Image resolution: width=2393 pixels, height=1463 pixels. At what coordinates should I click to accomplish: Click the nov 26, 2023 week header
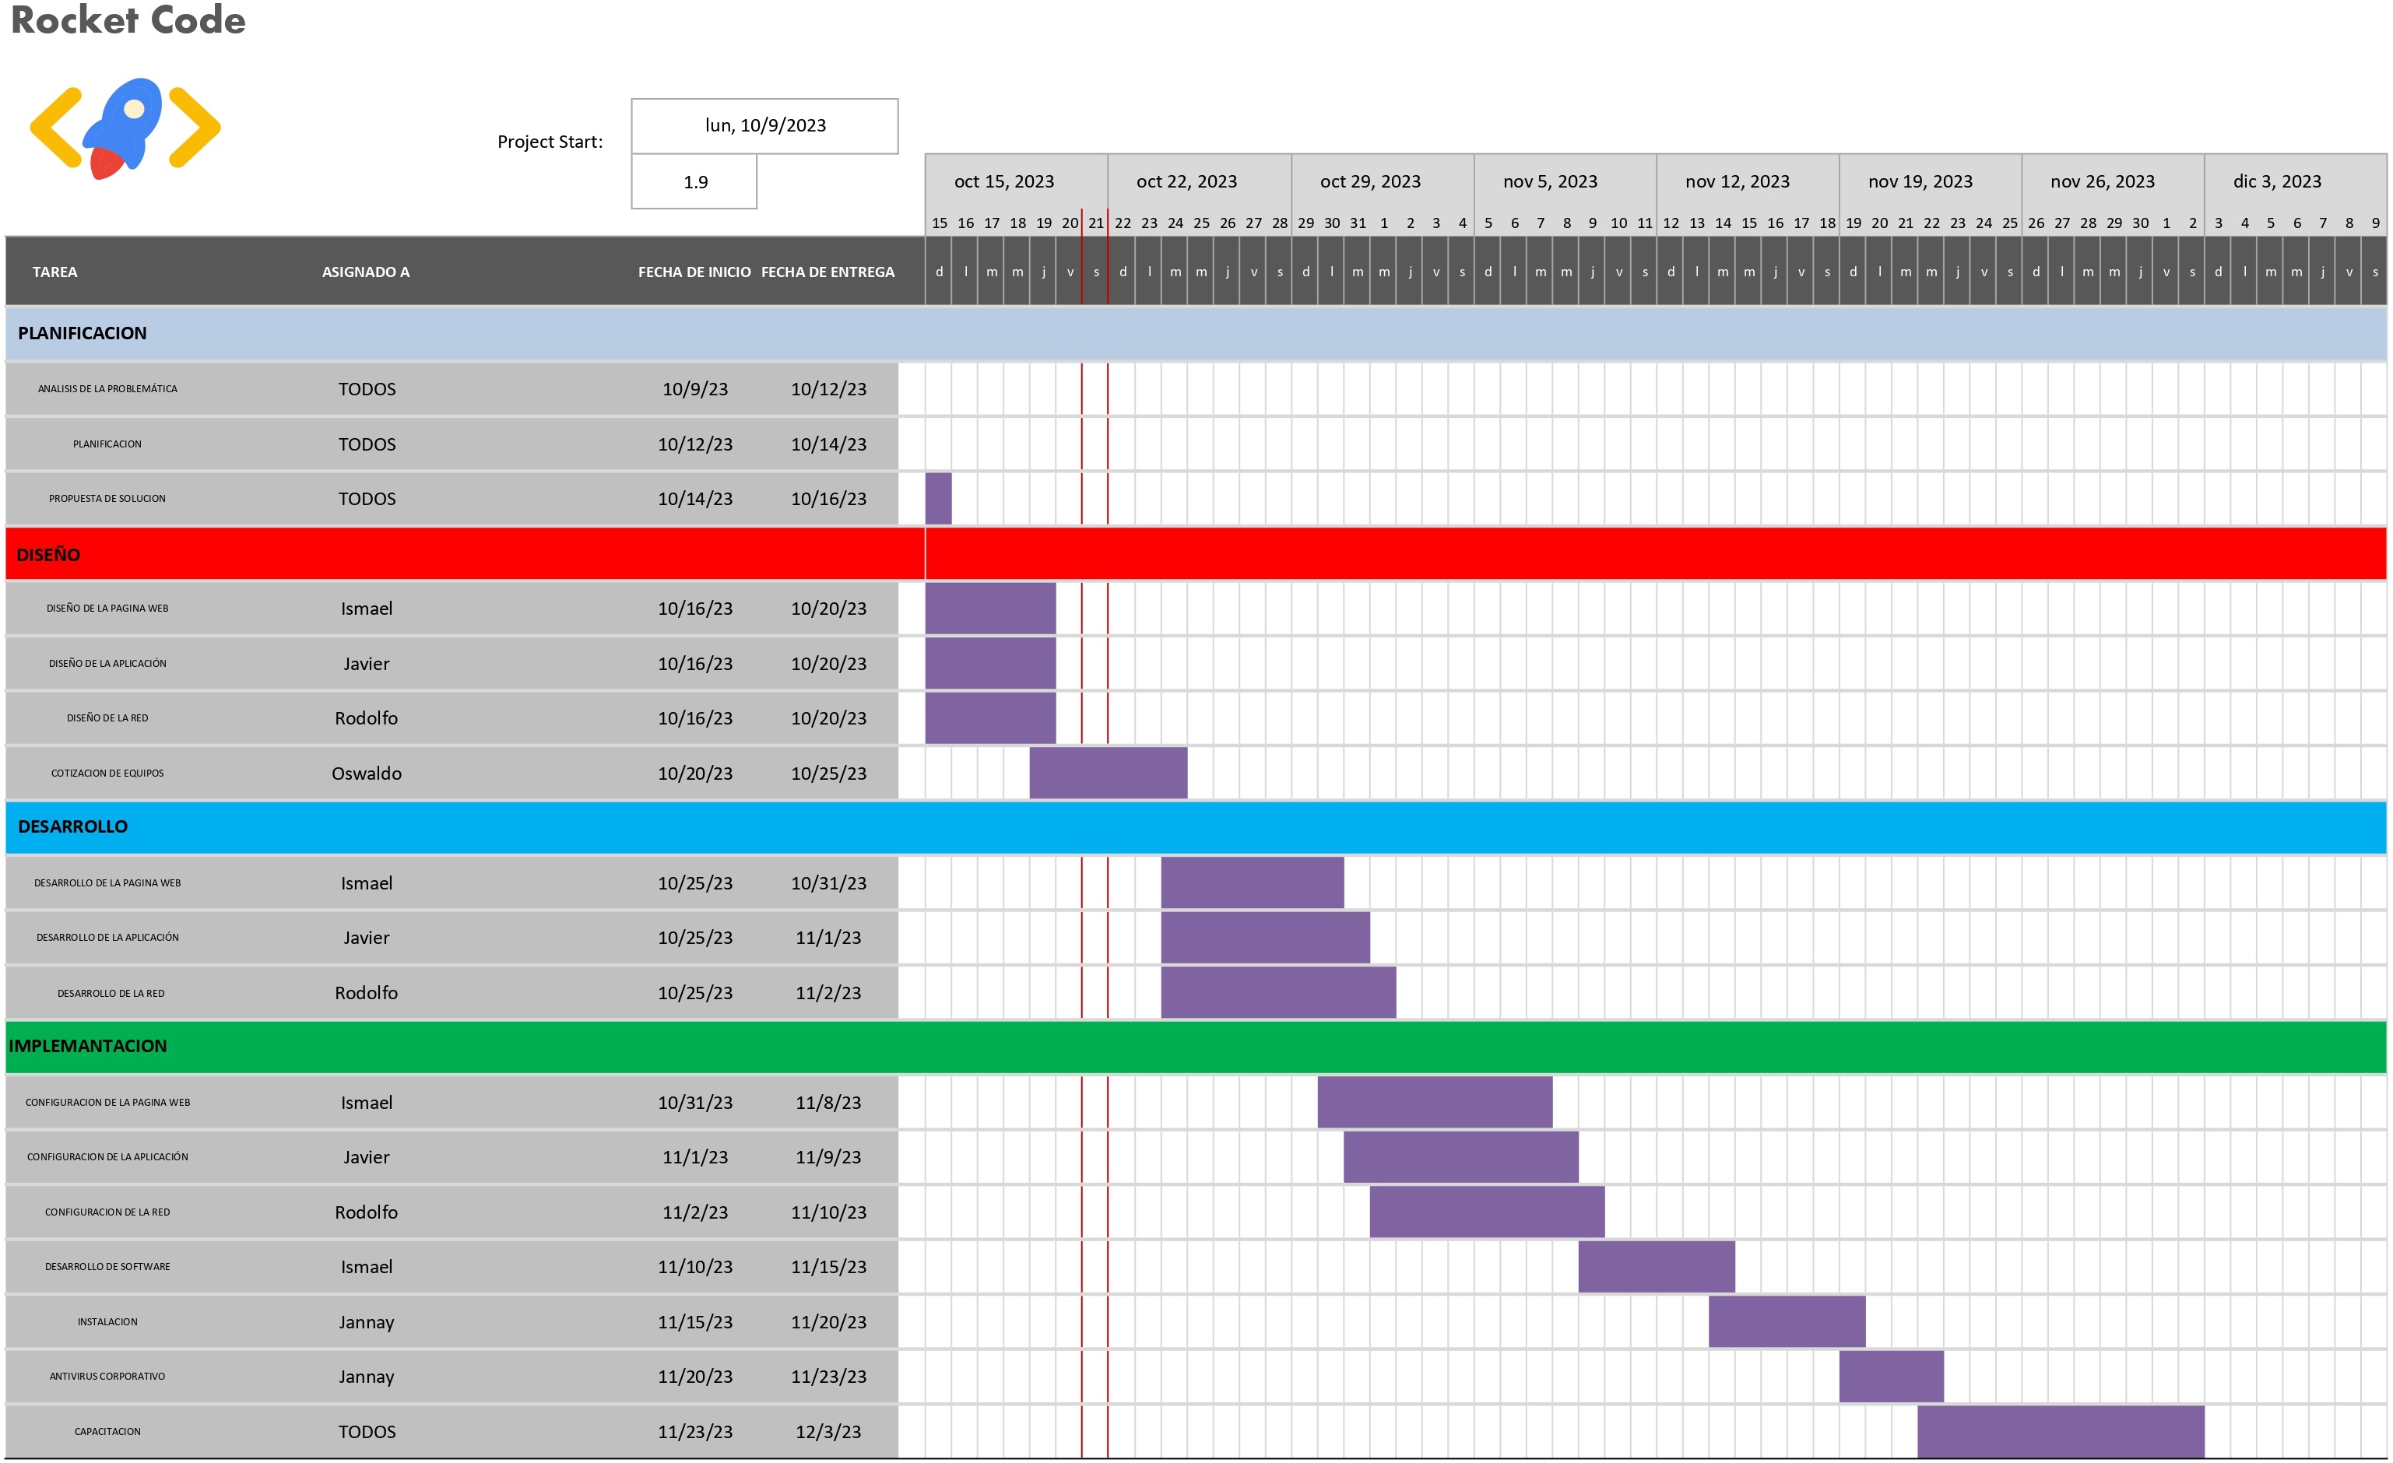[x=2112, y=181]
